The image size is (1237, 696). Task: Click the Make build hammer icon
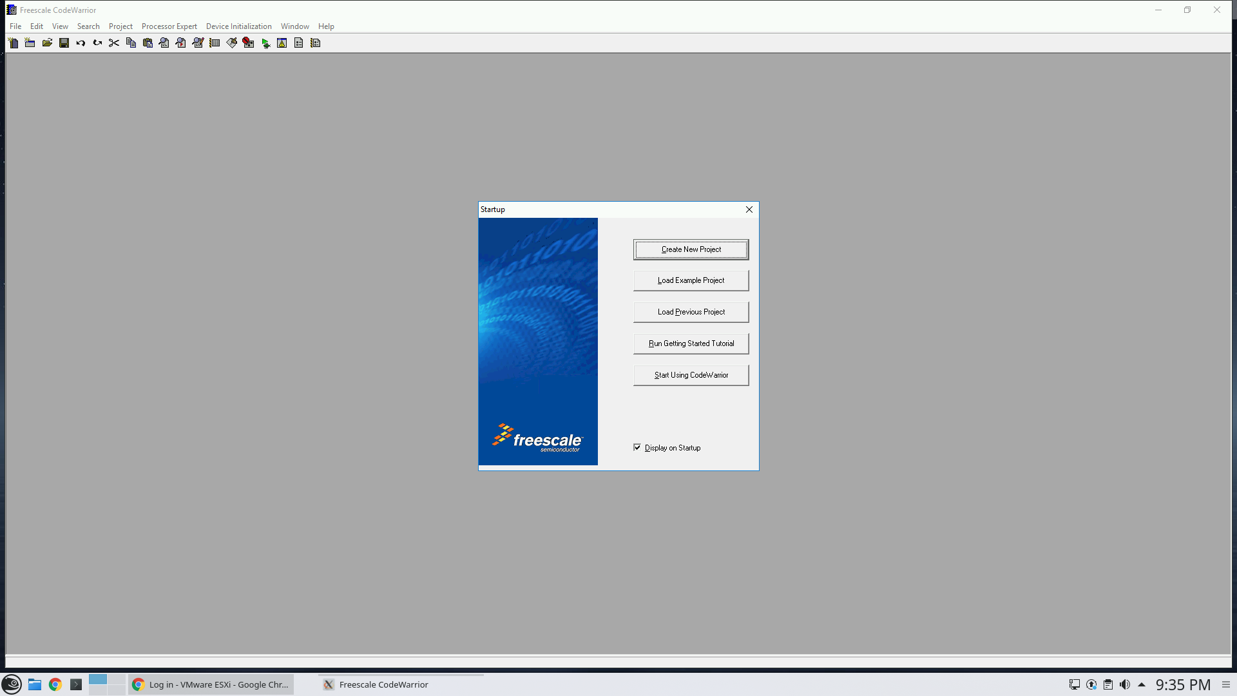coord(231,43)
